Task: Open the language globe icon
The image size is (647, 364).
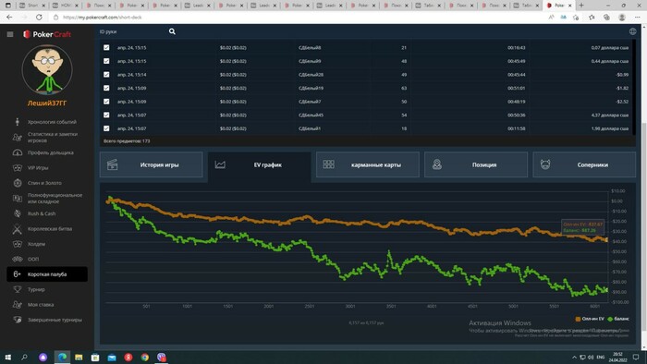Action: (632, 31)
